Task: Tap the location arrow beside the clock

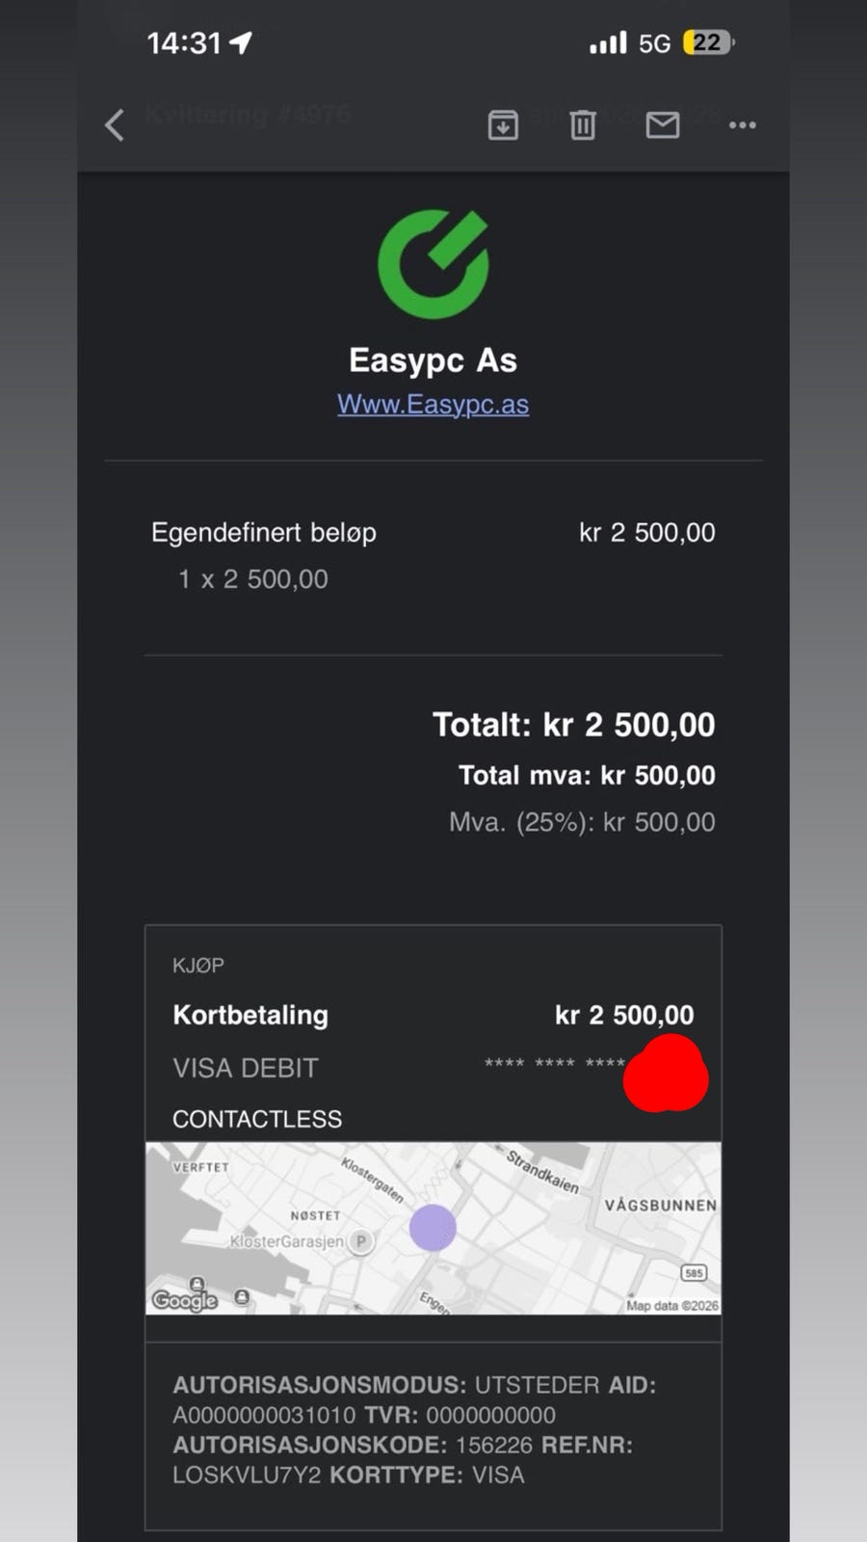Action: click(x=241, y=42)
